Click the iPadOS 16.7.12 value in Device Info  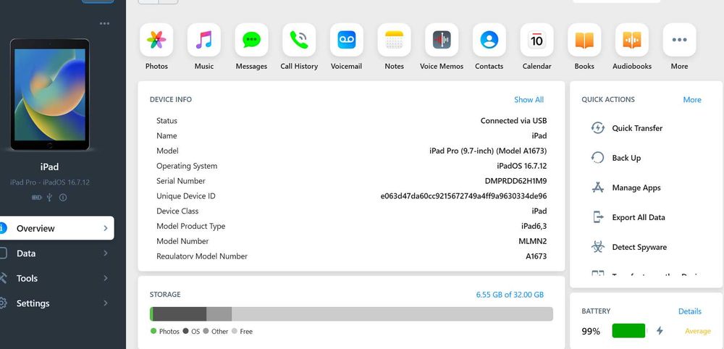tap(522, 166)
